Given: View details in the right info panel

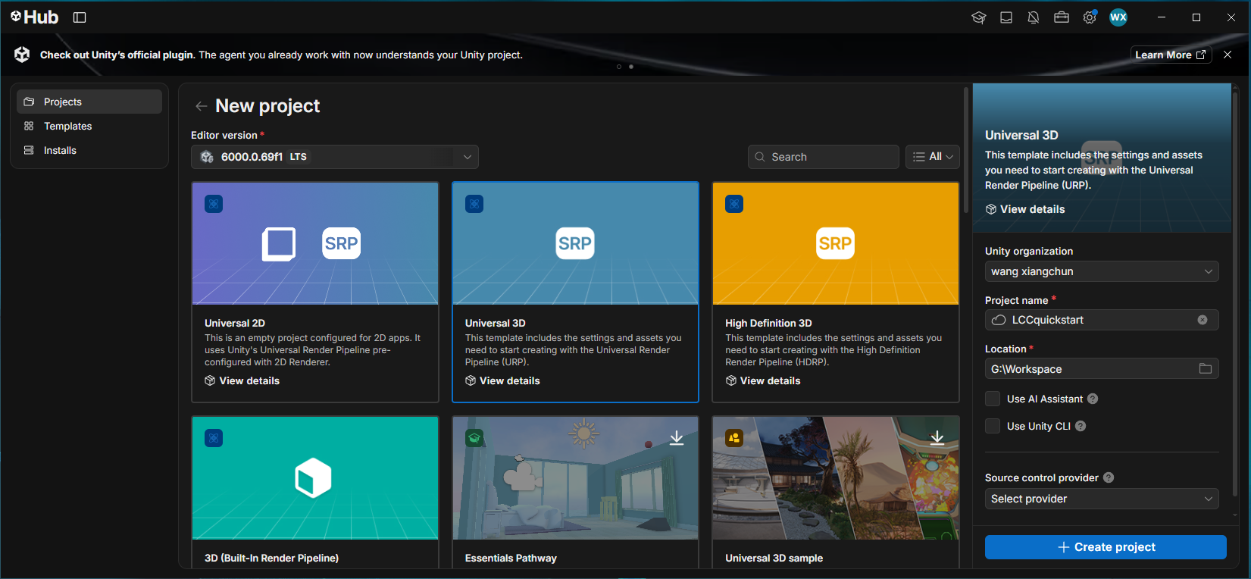Looking at the screenshot, I should [1025, 209].
